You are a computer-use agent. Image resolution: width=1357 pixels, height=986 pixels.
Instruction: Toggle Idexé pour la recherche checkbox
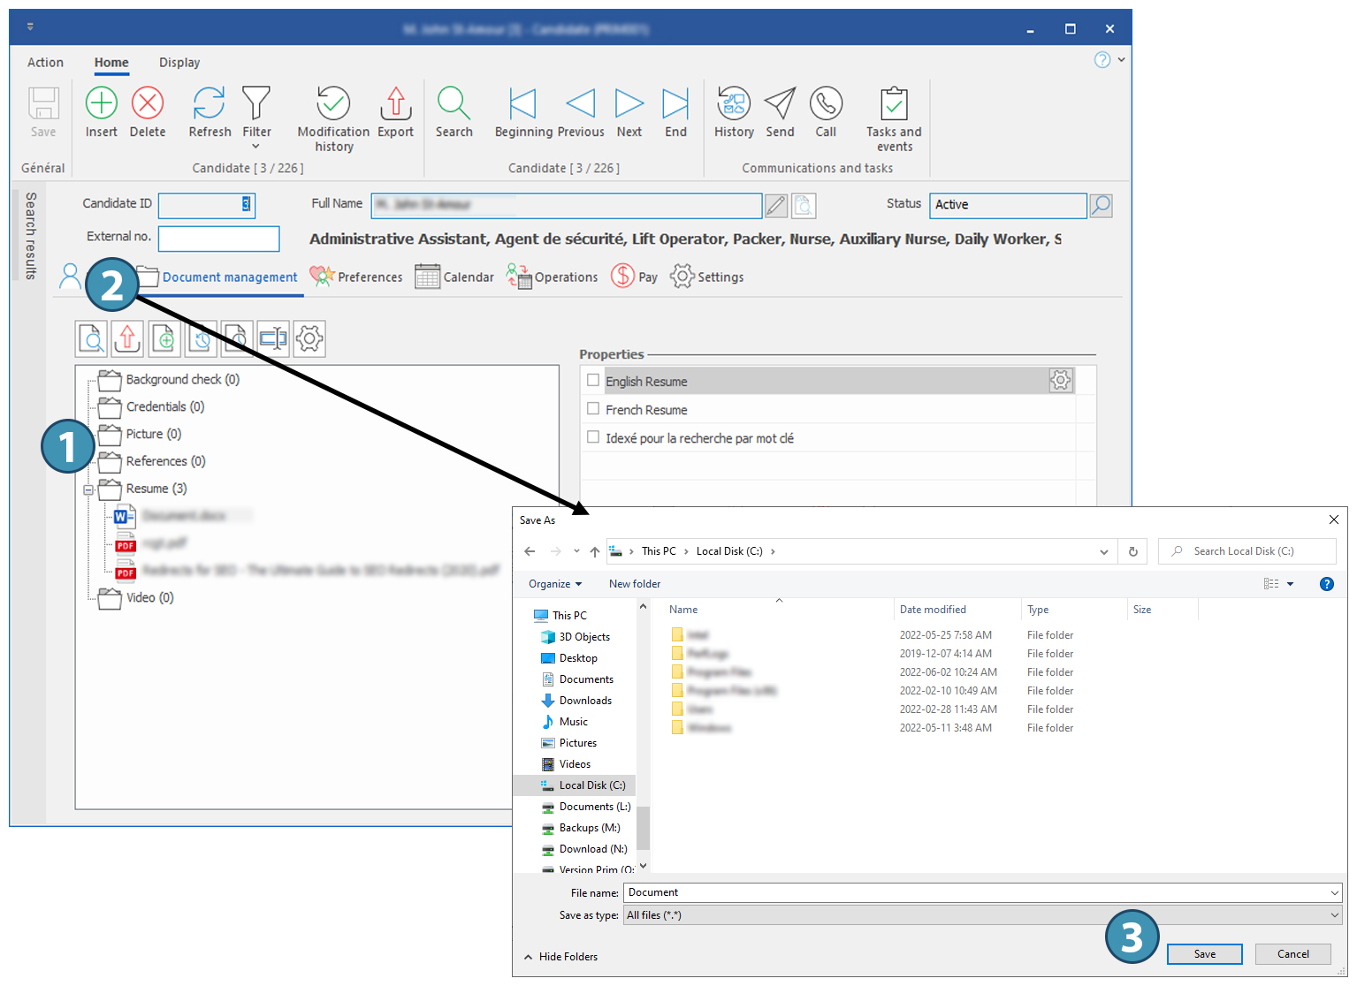[593, 437]
